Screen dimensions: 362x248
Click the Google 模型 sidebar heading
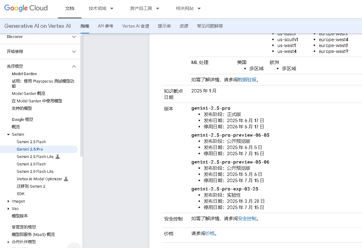pos(22,119)
